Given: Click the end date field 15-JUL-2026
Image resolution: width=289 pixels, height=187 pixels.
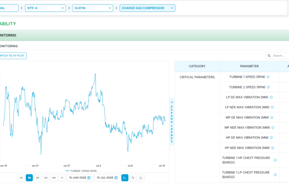Looking at the screenshot, I should (x=107, y=178).
